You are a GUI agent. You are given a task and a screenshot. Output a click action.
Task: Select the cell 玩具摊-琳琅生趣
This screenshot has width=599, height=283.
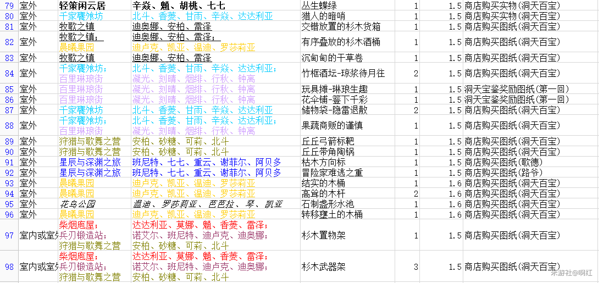tap(347, 89)
